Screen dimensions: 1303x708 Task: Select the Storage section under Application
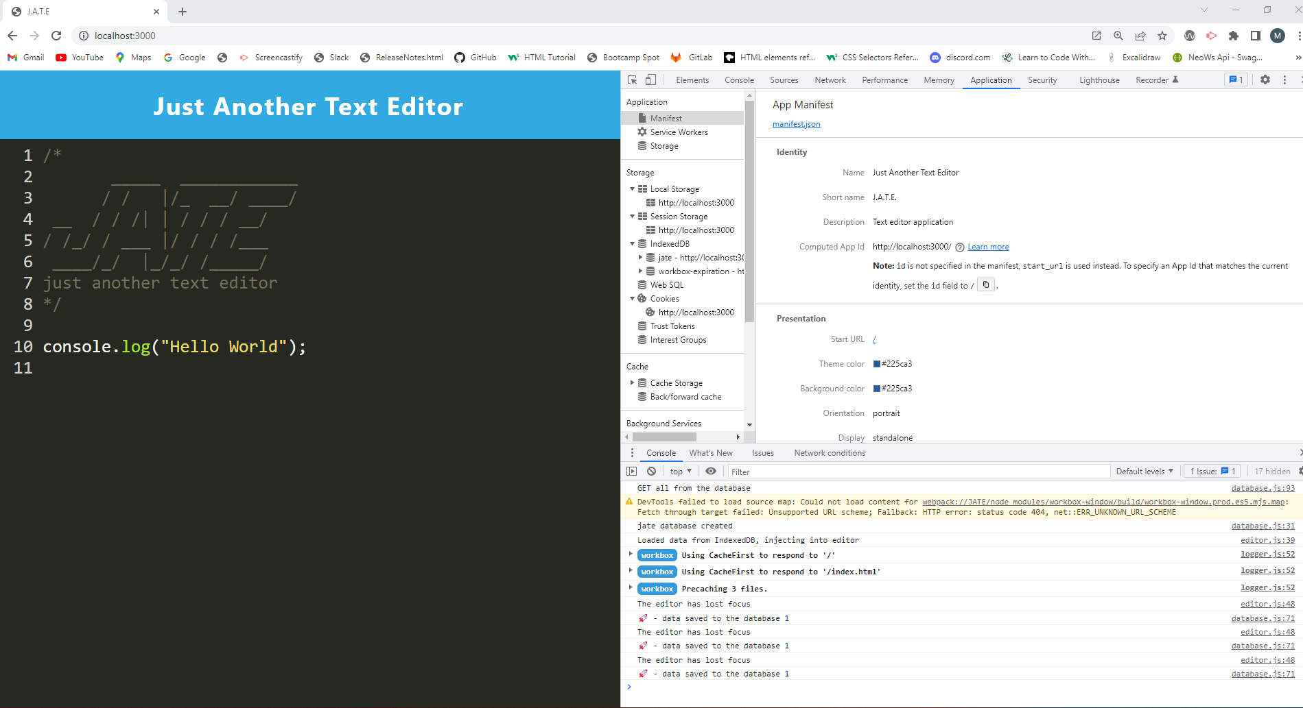tap(663, 145)
